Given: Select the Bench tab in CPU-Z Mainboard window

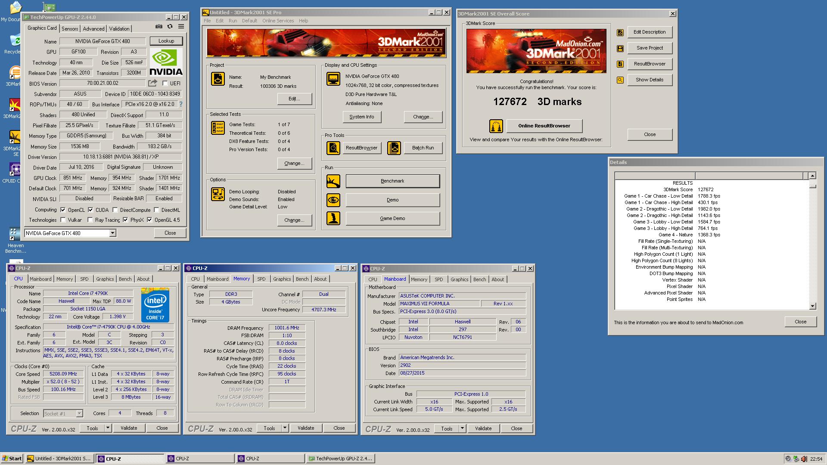Looking at the screenshot, I should (479, 279).
